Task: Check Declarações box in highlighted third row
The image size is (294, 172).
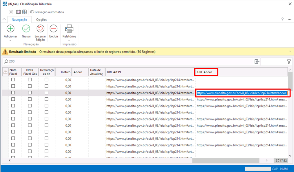Action: click(46, 93)
